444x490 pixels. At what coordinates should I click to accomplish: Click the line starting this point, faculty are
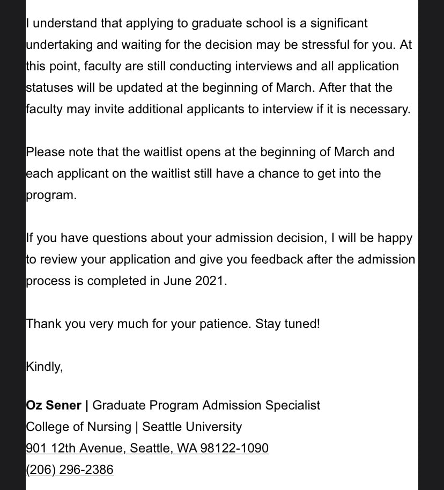pos(212,67)
